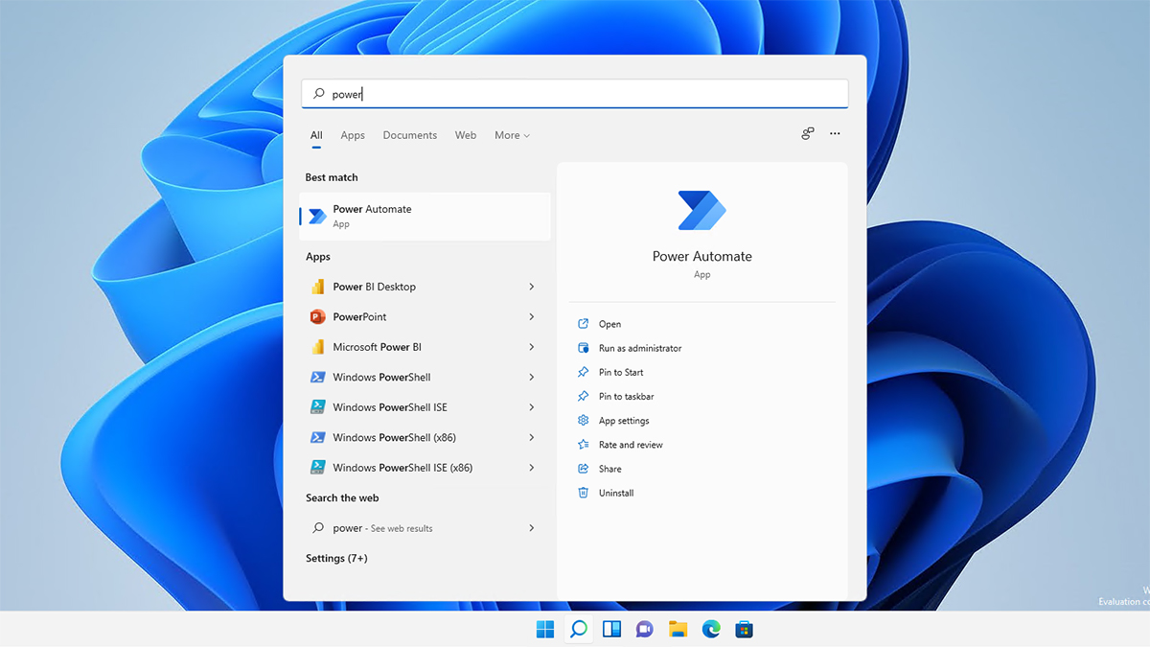The height and width of the screenshot is (647, 1150).
Task: Launch PowerPoint from the Apps list
Action: point(319,316)
